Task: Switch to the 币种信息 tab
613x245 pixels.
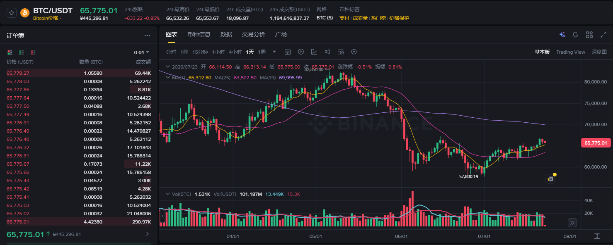Action: 199,34
